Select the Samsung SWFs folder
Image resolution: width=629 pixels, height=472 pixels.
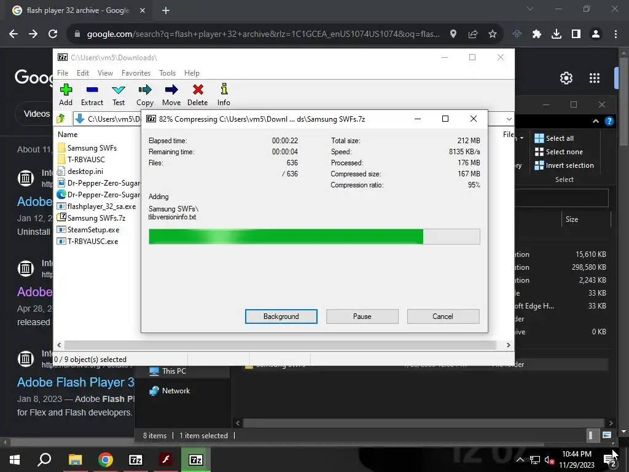pyautogui.click(x=87, y=148)
